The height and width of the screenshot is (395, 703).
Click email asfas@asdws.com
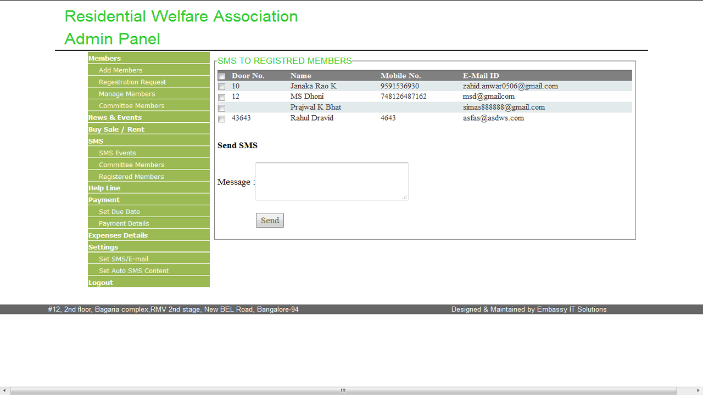pyautogui.click(x=493, y=118)
